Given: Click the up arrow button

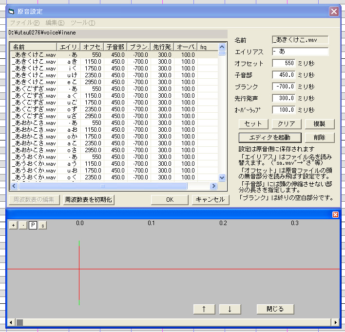Looking at the screenshot, I should click(204, 309).
